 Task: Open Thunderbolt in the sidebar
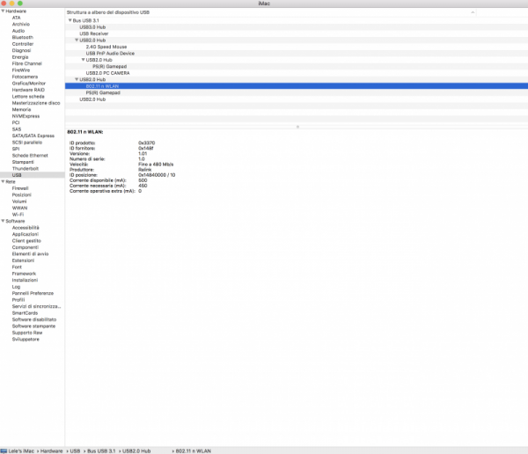[x=26, y=169]
